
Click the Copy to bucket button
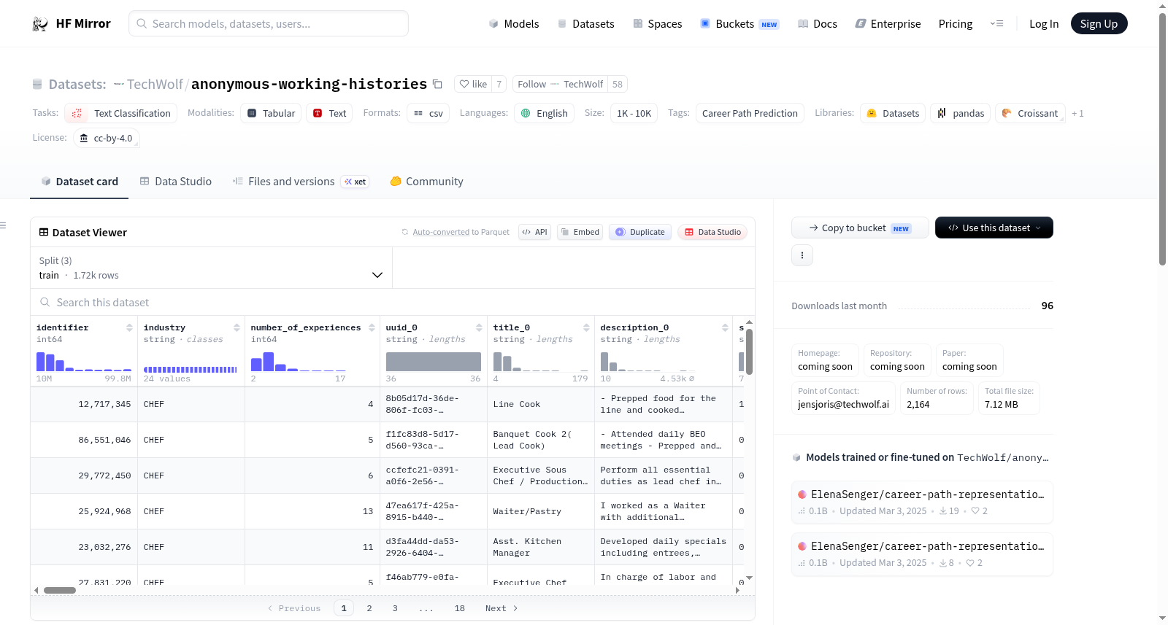[860, 228]
